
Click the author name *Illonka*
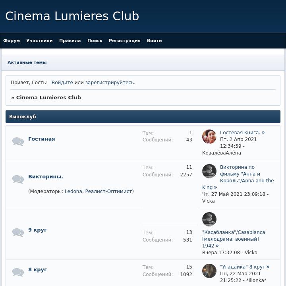256,280
